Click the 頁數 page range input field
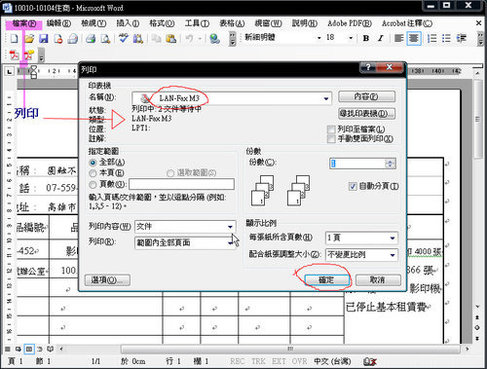Image resolution: width=487 pixels, height=369 pixels. (x=181, y=184)
